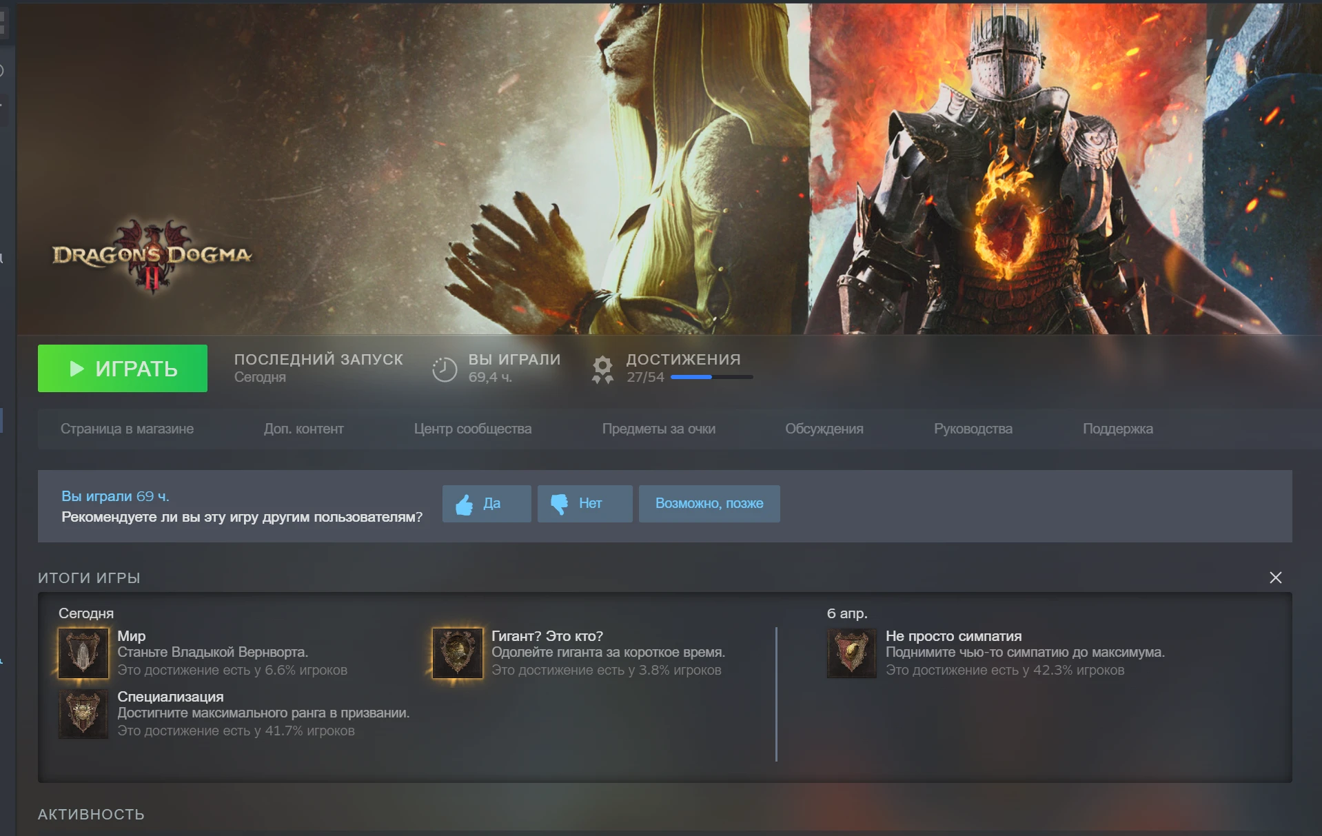
Task: Click the 69,4 ч. playtime value
Action: 490,377
